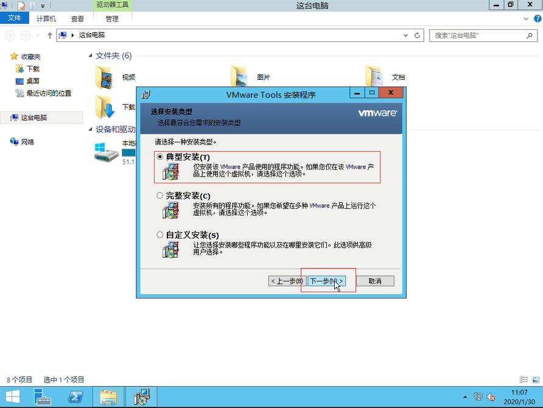Open the 管理 drive tools tab

coord(113,18)
